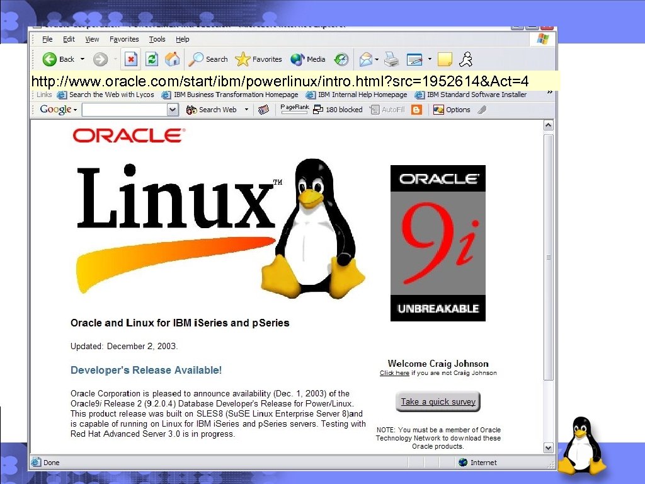Show browsing History icon
645x484 pixels.
pos(341,59)
